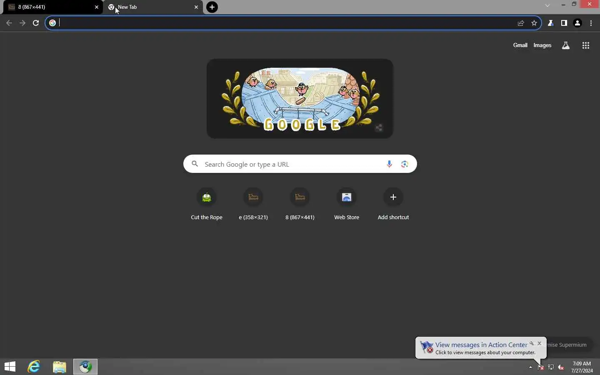Open the network tray icon
The width and height of the screenshot is (600, 375).
[x=551, y=367]
